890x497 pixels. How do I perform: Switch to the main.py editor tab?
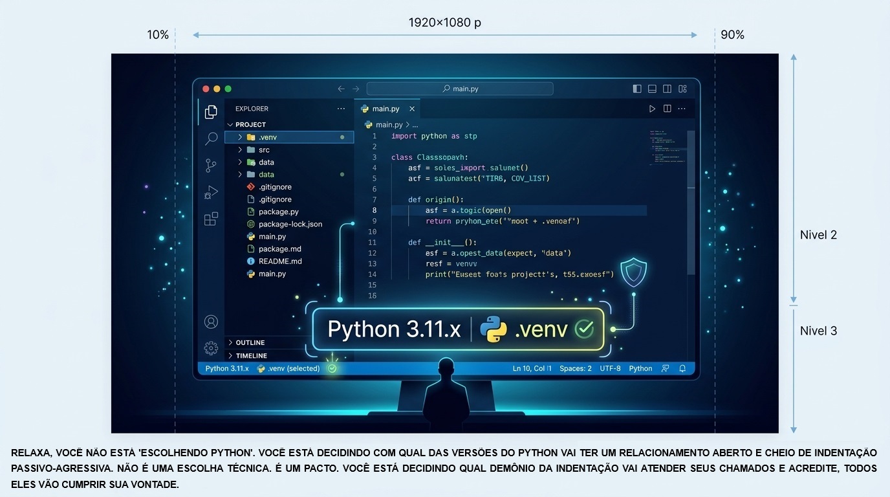(x=387, y=109)
